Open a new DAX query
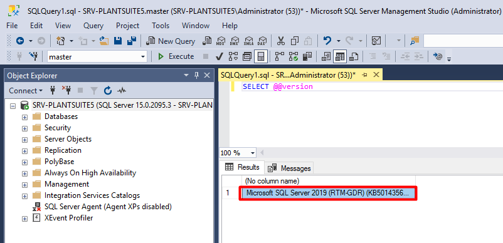This screenshot has width=503, height=243. click(262, 41)
